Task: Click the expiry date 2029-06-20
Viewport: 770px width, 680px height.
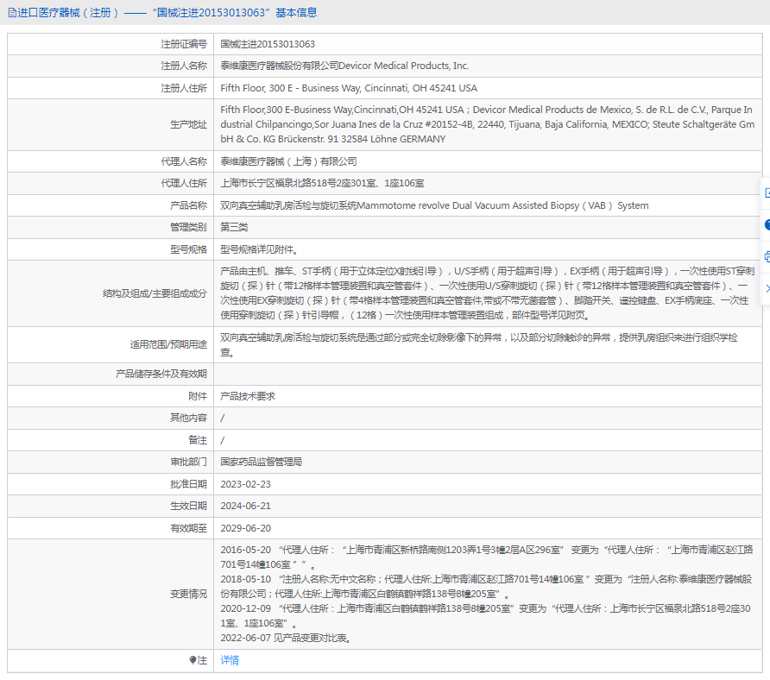Action: pyautogui.click(x=245, y=528)
